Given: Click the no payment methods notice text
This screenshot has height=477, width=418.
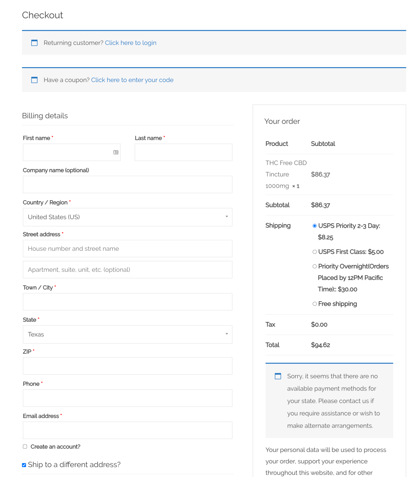Looking at the screenshot, I should (333, 401).
